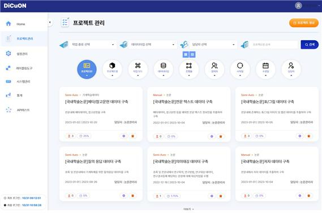The height and width of the screenshot is (213, 322).
Task: Collapse the left sidebar with arrow
Action: coord(50,23)
